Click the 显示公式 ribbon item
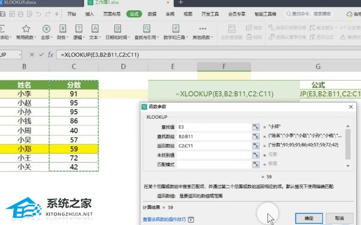The height and width of the screenshot is (225, 361). [x=322, y=37]
